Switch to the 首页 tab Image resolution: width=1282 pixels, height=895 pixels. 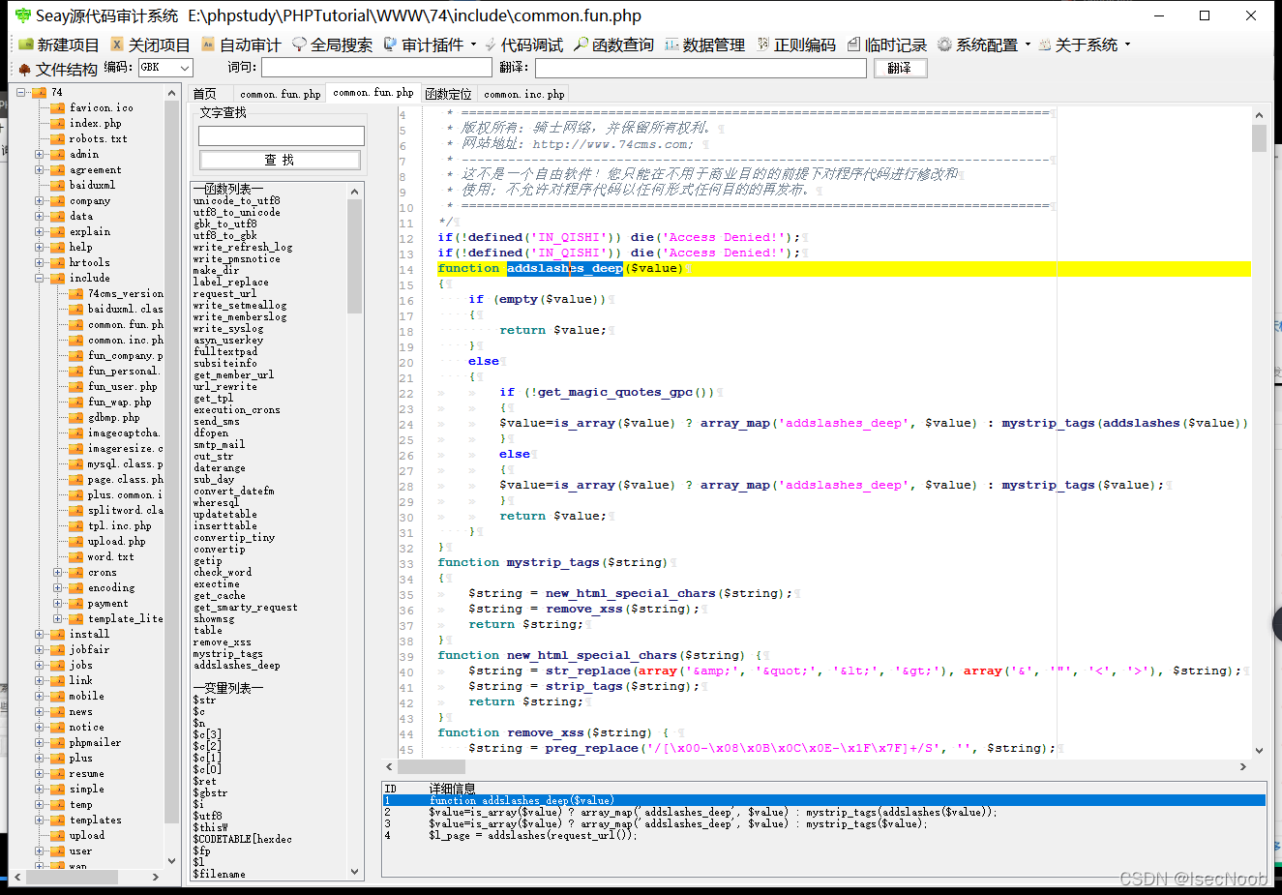point(205,94)
